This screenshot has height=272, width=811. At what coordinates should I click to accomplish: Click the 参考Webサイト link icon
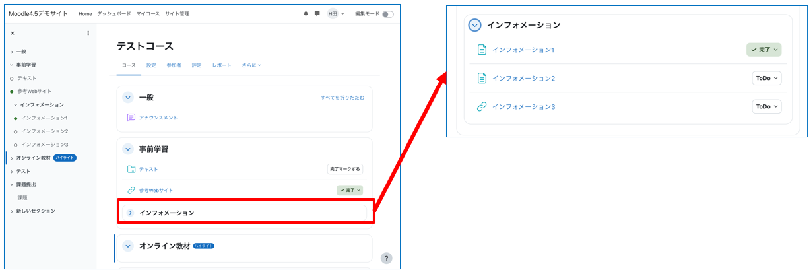tap(131, 190)
